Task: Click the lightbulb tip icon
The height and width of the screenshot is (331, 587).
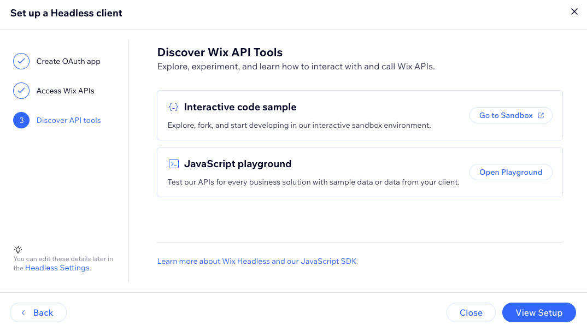Action: pos(18,250)
